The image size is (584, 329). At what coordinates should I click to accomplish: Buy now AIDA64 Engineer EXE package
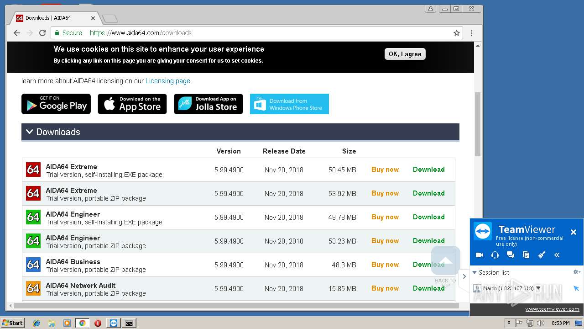[385, 217]
